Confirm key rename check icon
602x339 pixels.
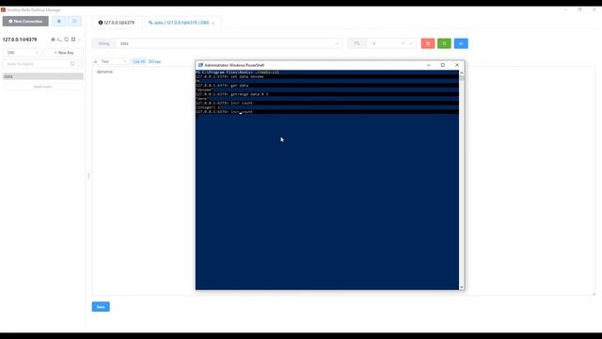click(337, 43)
